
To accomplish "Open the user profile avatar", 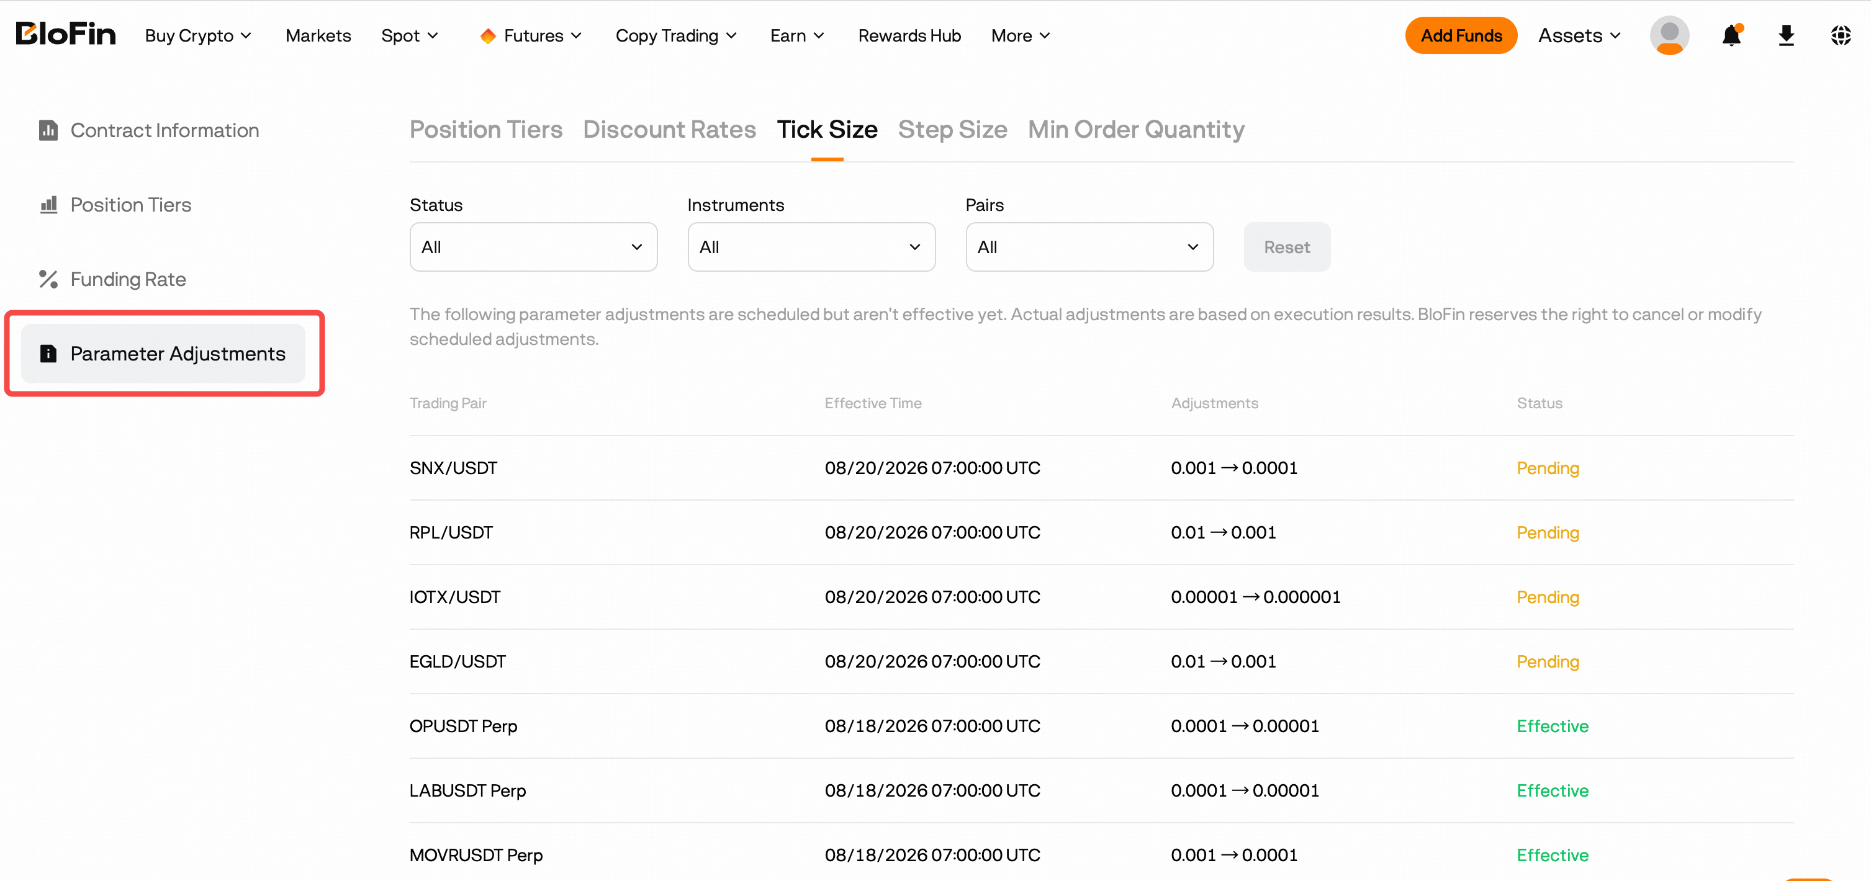I will pyautogui.click(x=1669, y=35).
